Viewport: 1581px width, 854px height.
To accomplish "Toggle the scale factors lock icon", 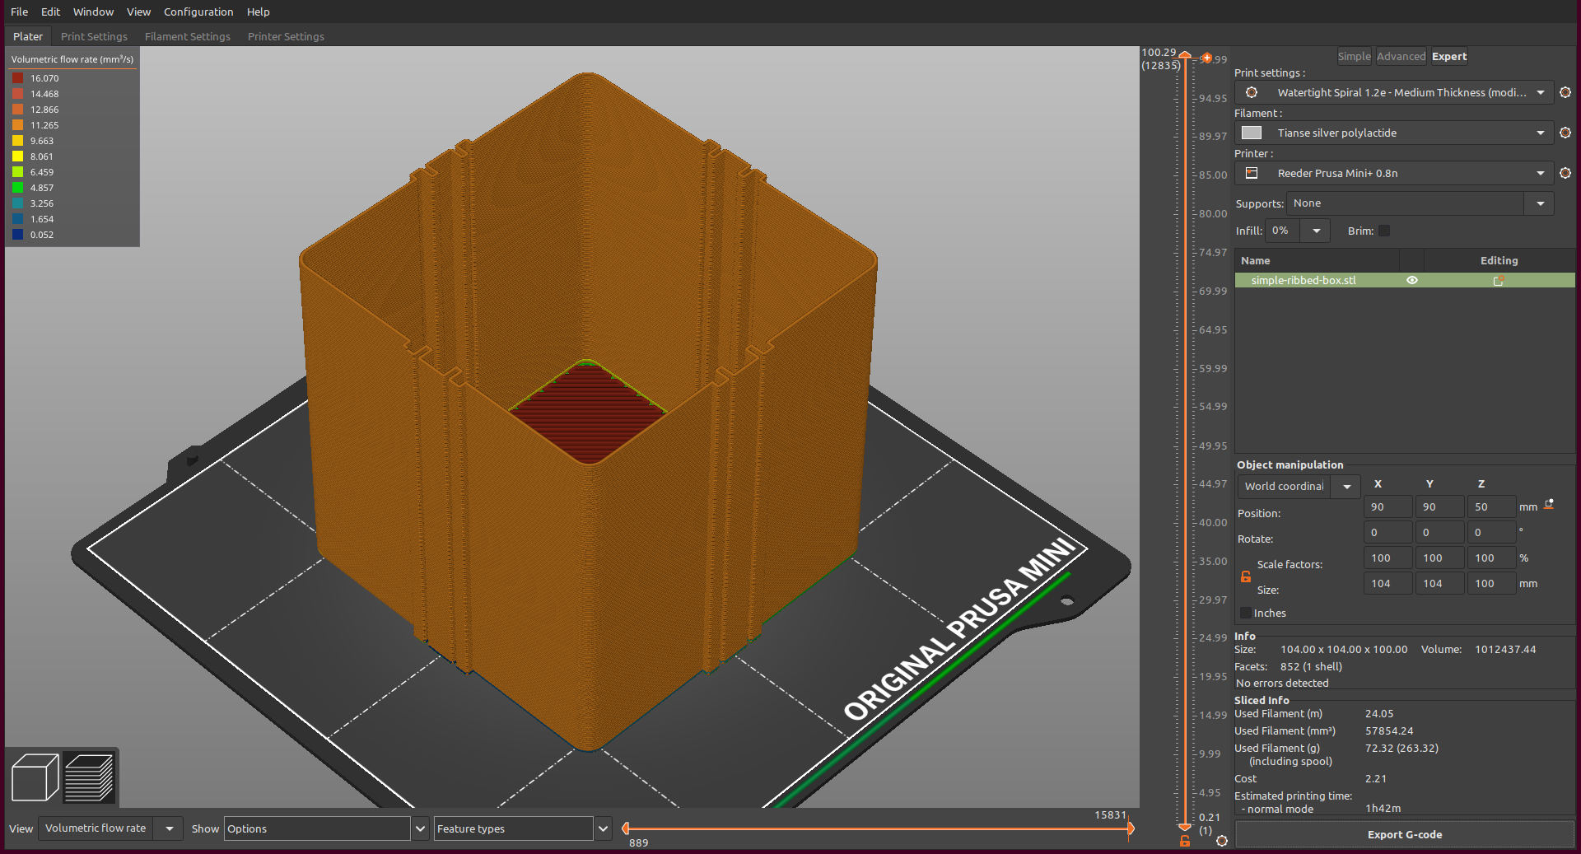I will click(x=1246, y=576).
